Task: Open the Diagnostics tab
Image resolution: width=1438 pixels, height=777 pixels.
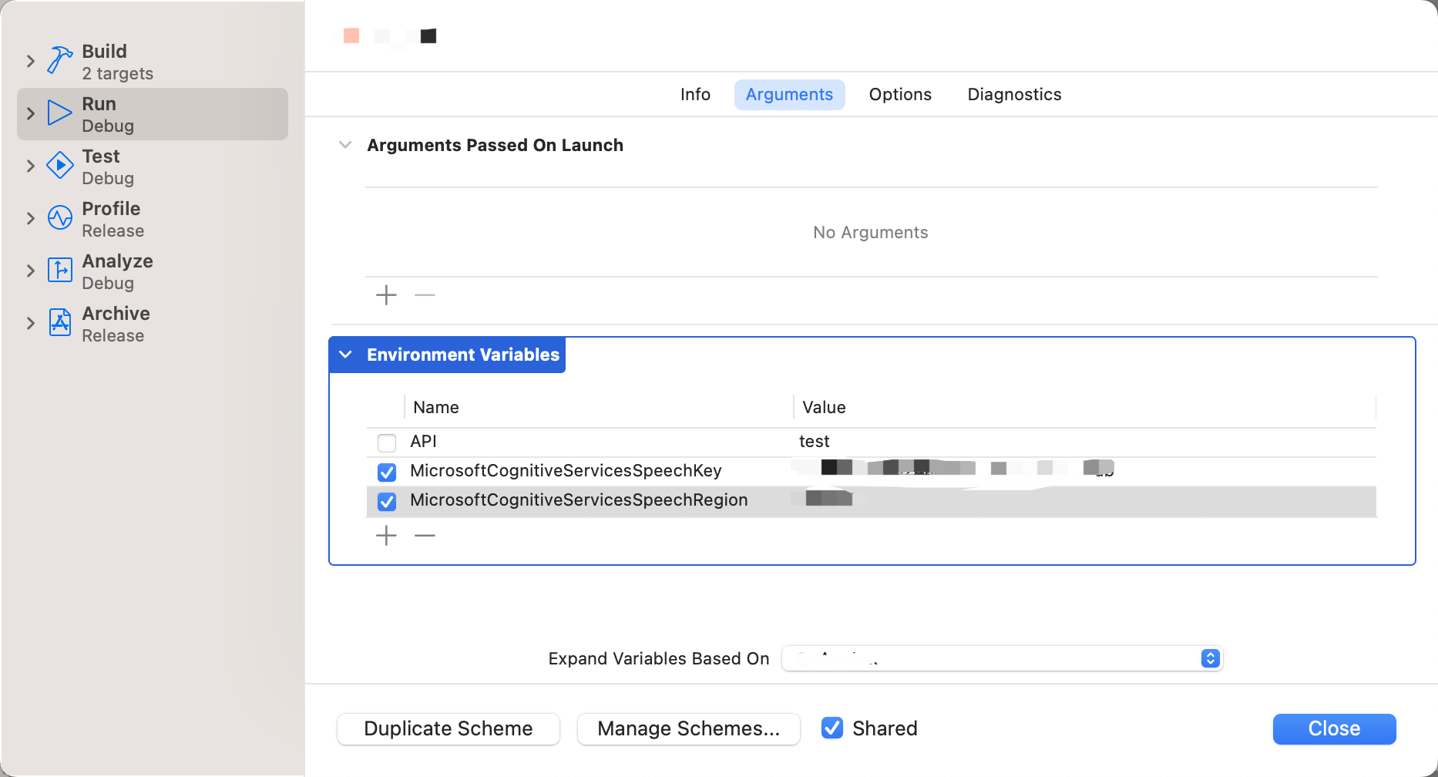Action: pyautogui.click(x=1013, y=94)
